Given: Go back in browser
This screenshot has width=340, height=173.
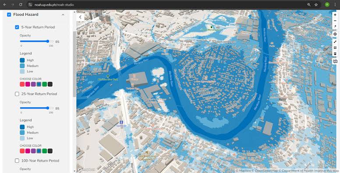Looking at the screenshot, I should pyautogui.click(x=5, y=4).
